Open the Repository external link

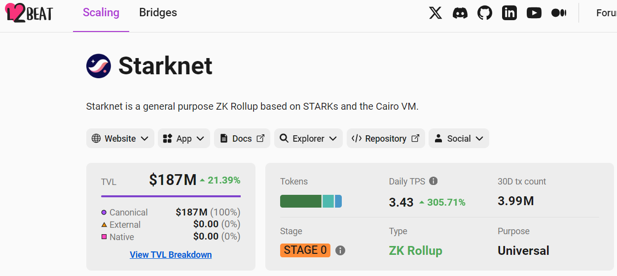click(x=386, y=139)
